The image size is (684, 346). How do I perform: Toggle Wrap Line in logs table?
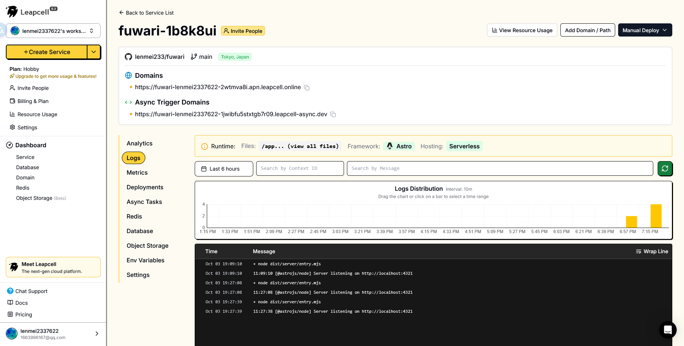click(652, 251)
